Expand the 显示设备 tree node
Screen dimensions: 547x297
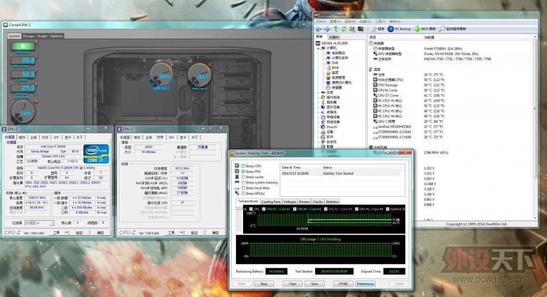pos(318,107)
